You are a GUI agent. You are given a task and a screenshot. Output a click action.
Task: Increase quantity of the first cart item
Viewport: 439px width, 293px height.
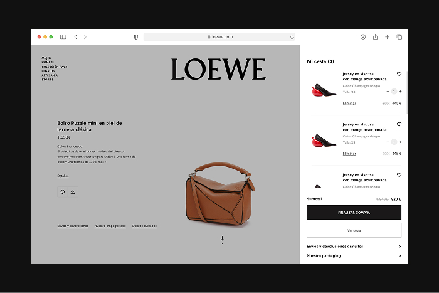[x=400, y=91]
